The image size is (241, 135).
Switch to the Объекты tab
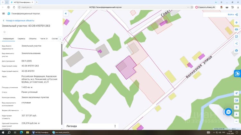tap(32, 39)
